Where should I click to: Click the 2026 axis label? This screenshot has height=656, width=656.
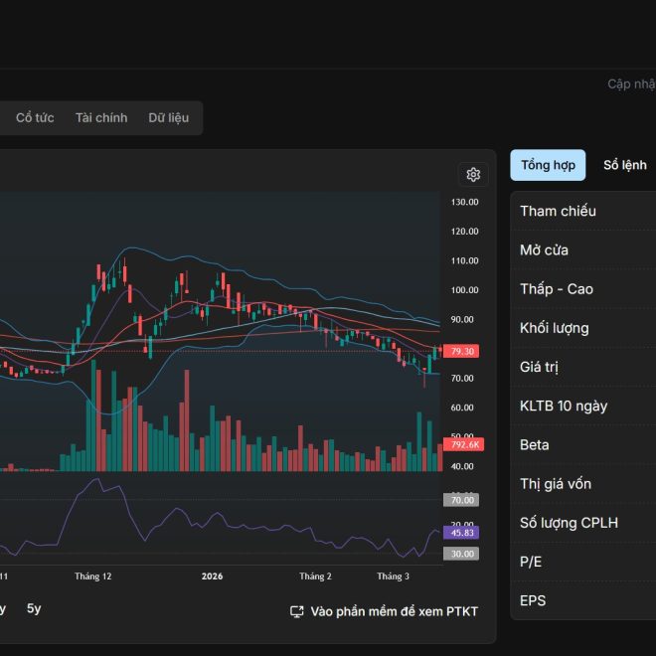coord(212,576)
